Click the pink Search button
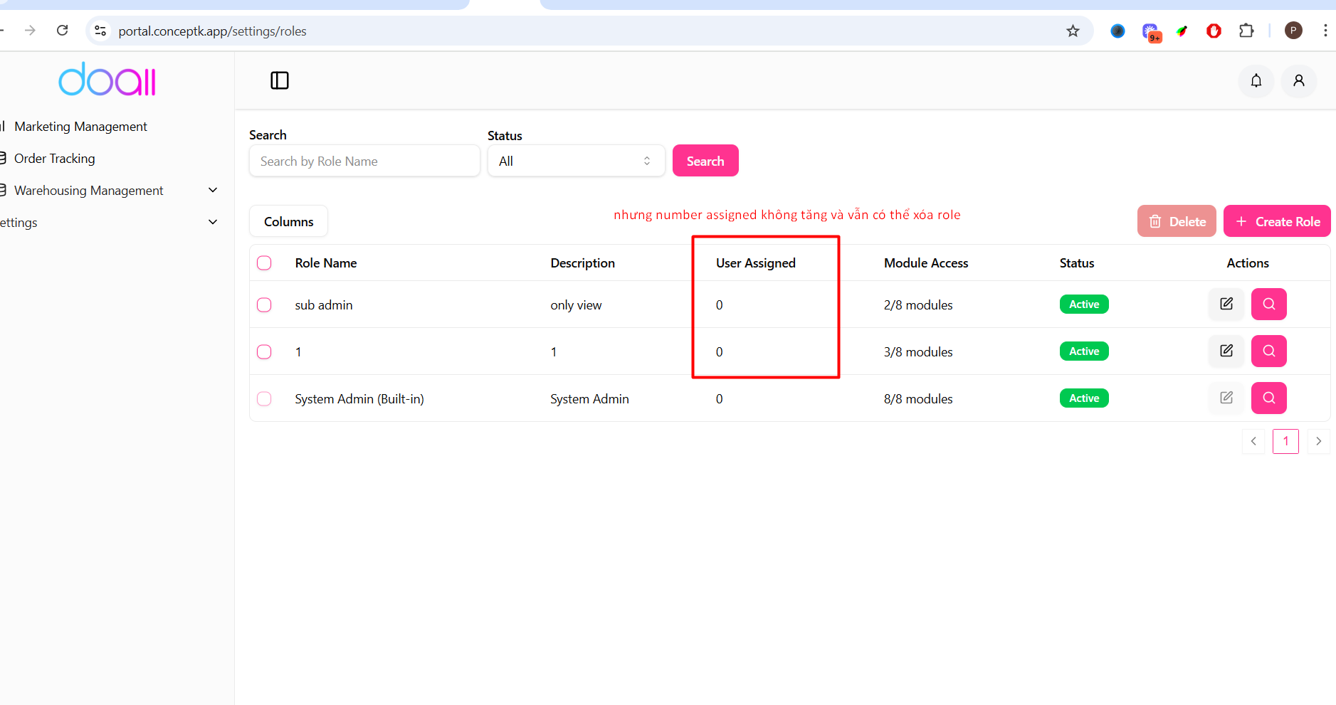This screenshot has height=705, width=1336. pos(705,161)
